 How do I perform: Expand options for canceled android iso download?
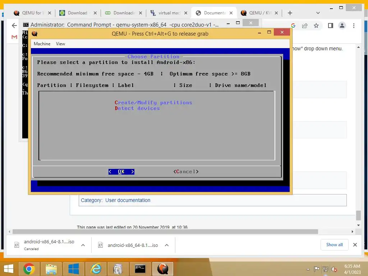[x=83, y=245]
